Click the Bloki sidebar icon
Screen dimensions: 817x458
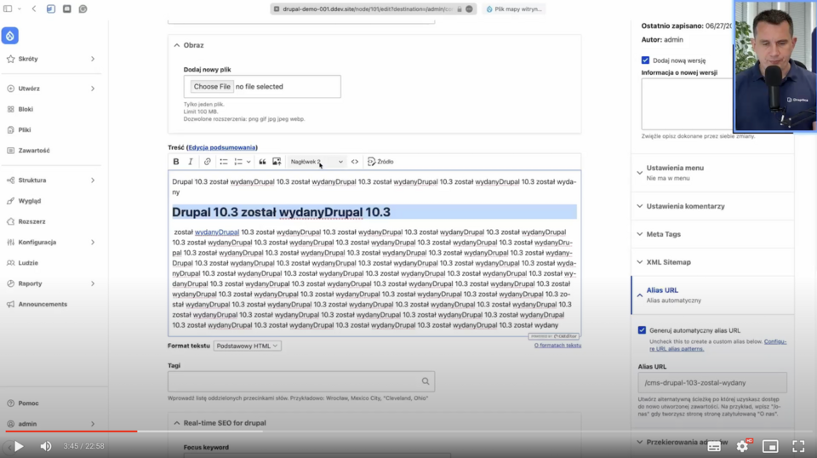click(x=10, y=110)
